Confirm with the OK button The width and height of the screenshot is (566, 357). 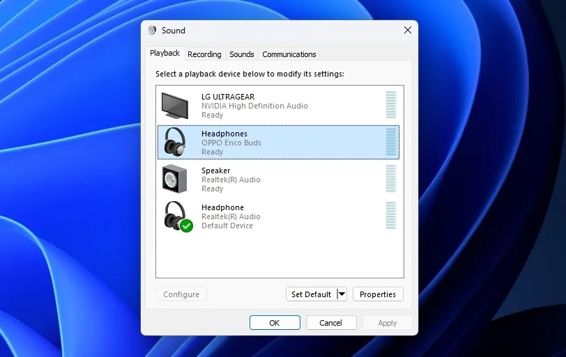click(275, 323)
